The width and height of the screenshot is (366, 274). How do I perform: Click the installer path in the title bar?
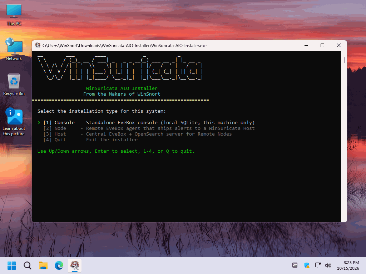(x=124, y=46)
